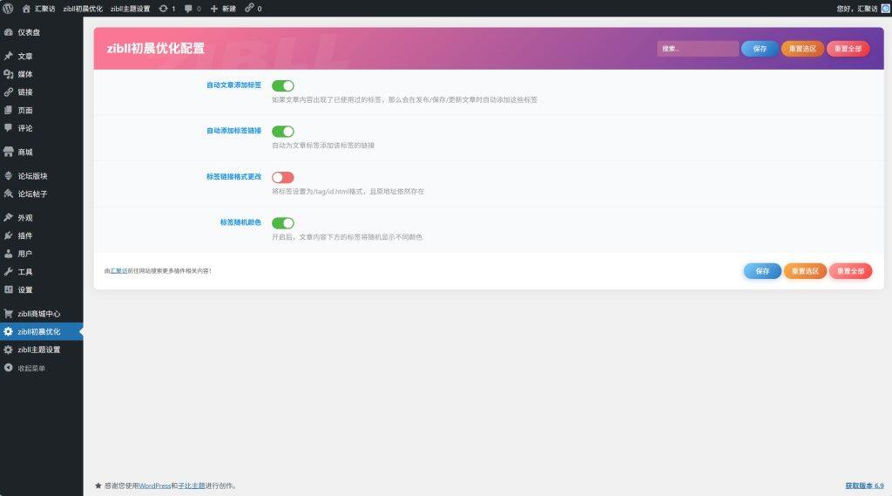Follow the 获取版本 6.9 link
This screenshot has height=496, width=892.
[863, 486]
